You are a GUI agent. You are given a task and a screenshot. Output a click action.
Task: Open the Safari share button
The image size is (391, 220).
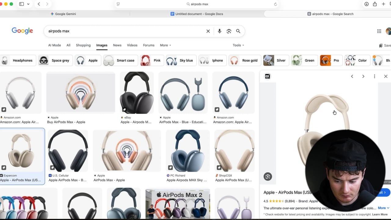pyautogui.click(x=375, y=4)
